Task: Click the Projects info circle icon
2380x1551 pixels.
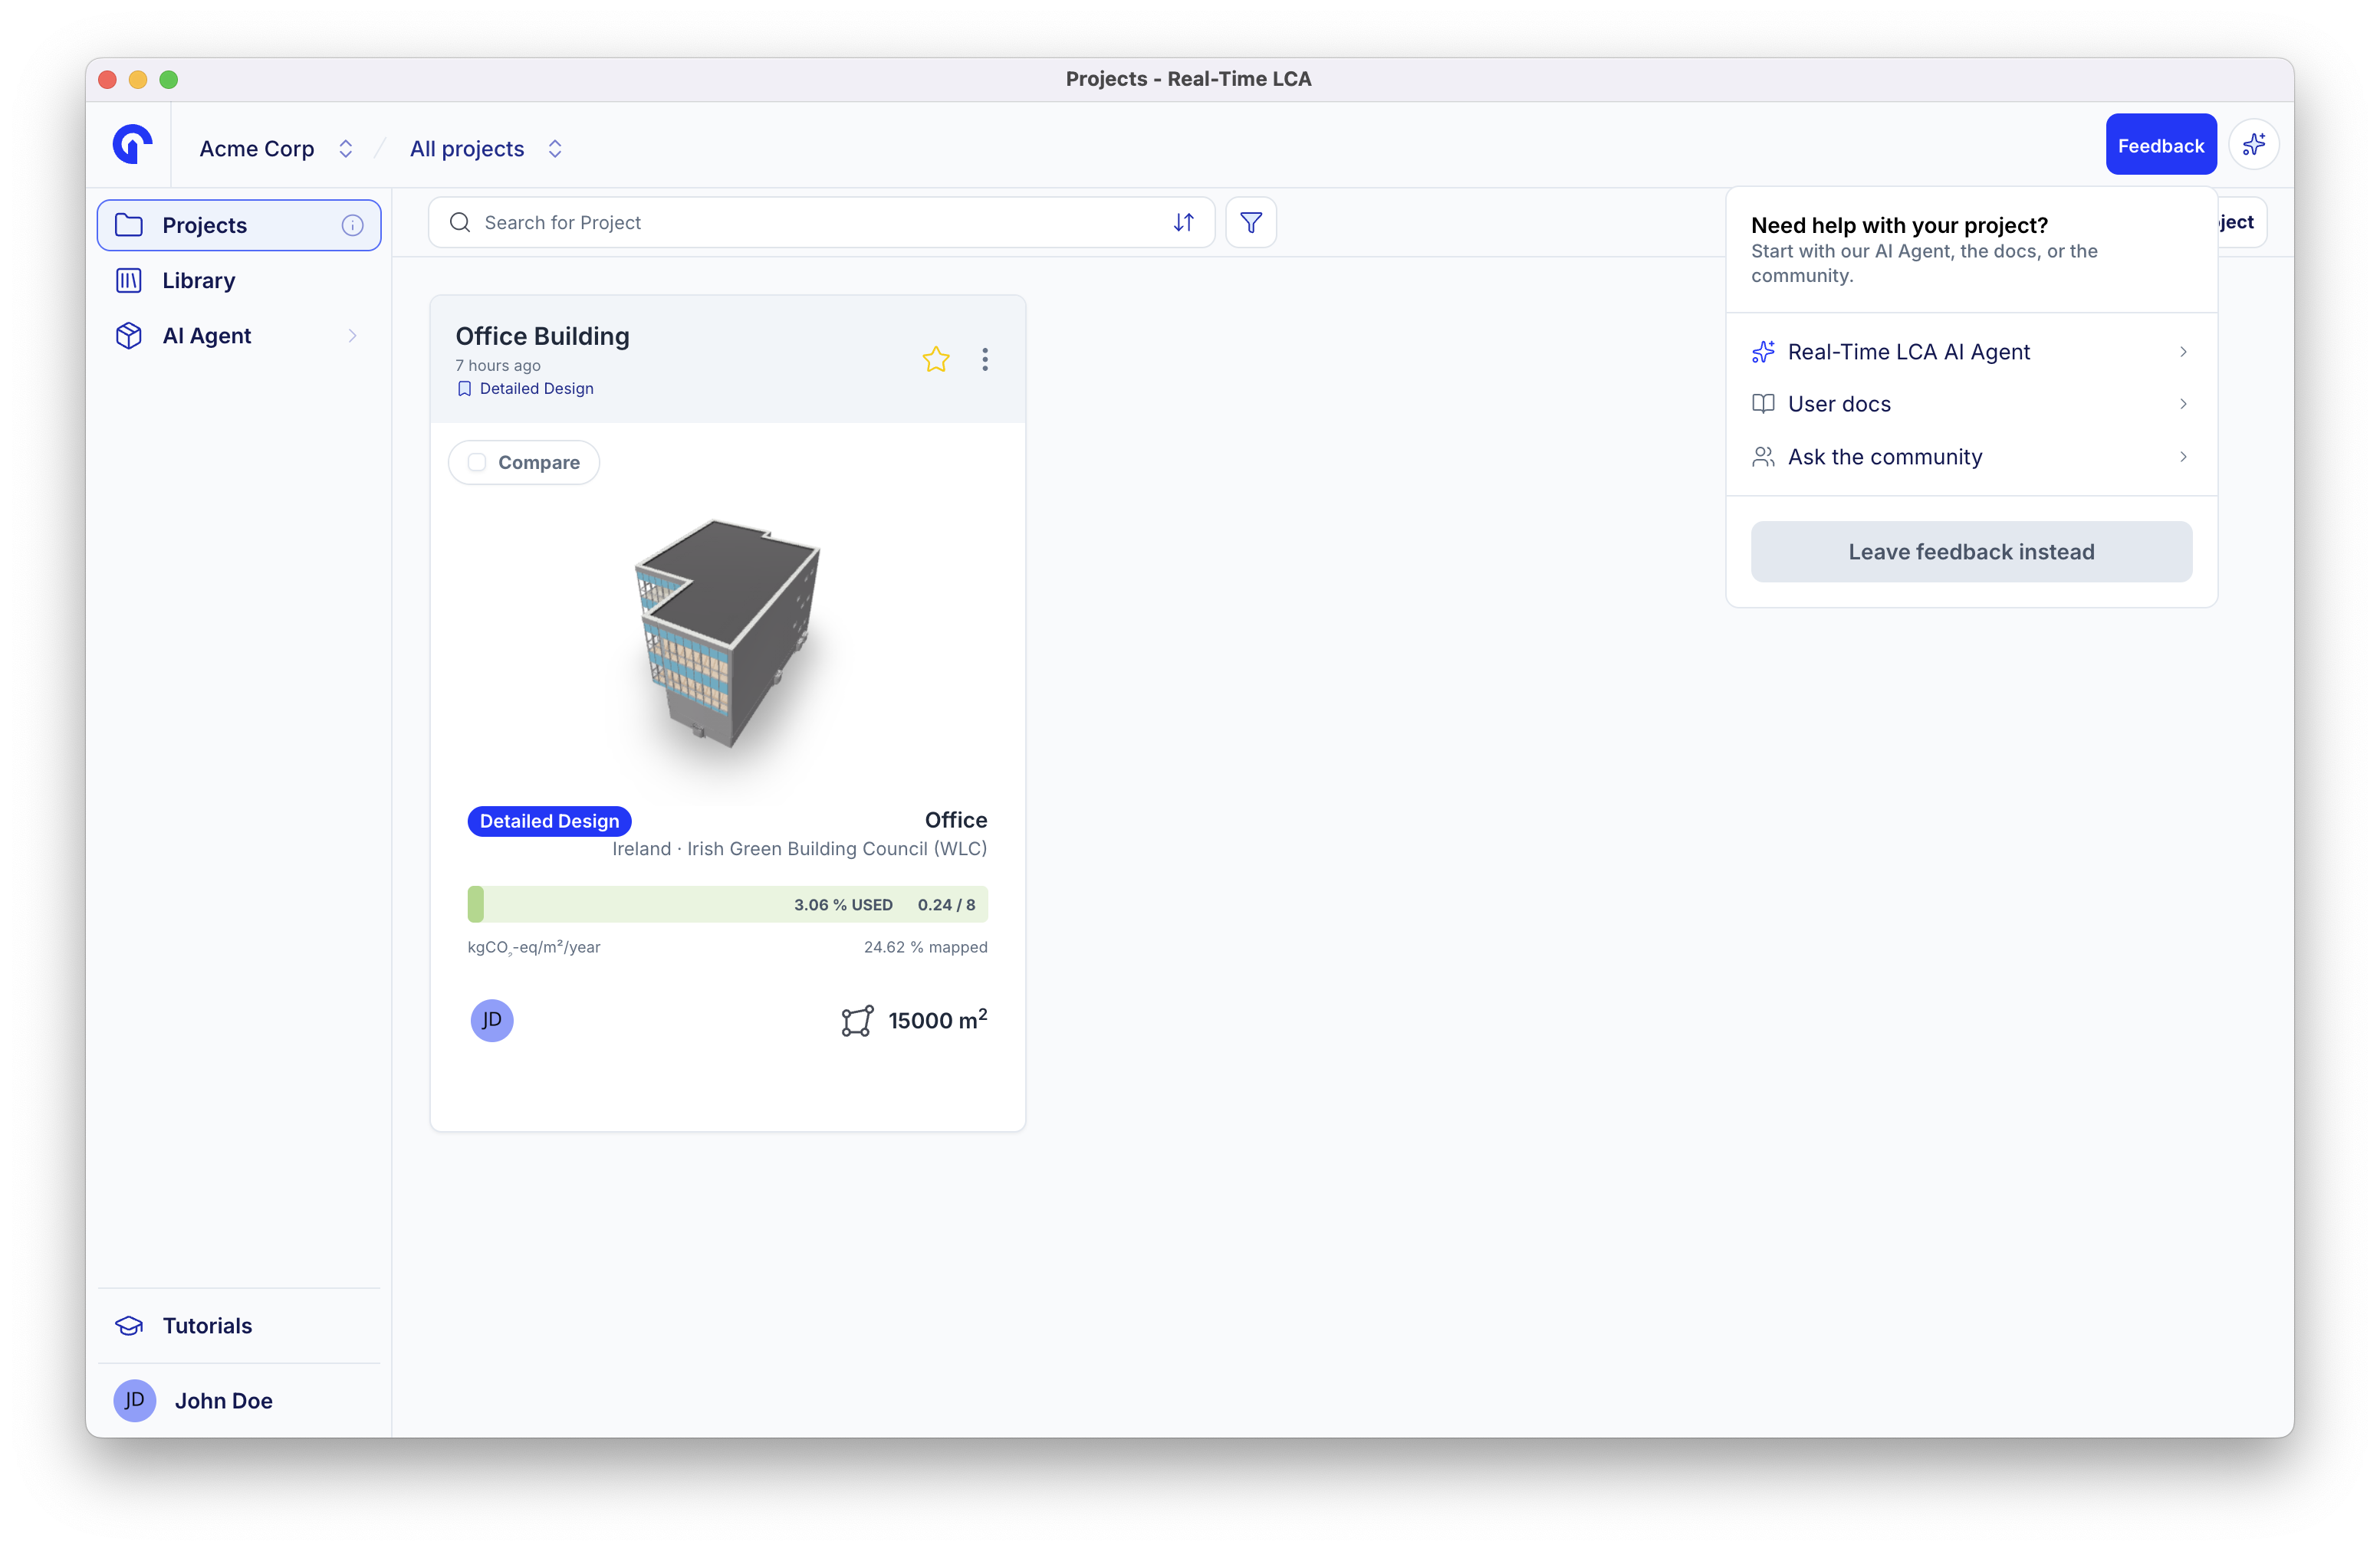Action: 352,226
